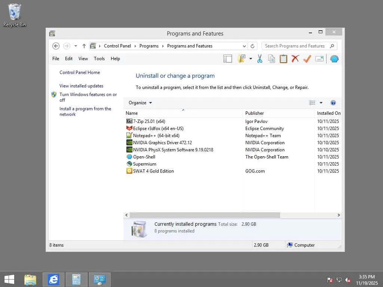Click the Supermium program icon
This screenshot has height=287, width=383.
129,164
